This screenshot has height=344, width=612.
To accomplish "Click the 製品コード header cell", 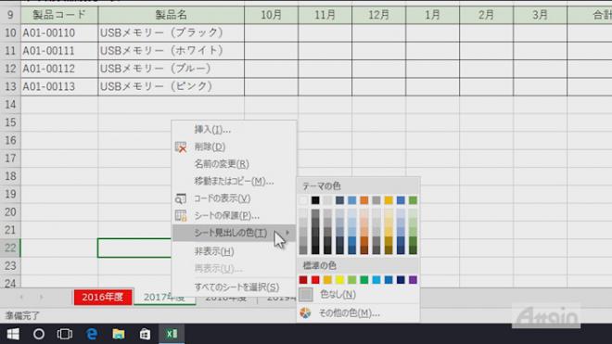I will [59, 15].
